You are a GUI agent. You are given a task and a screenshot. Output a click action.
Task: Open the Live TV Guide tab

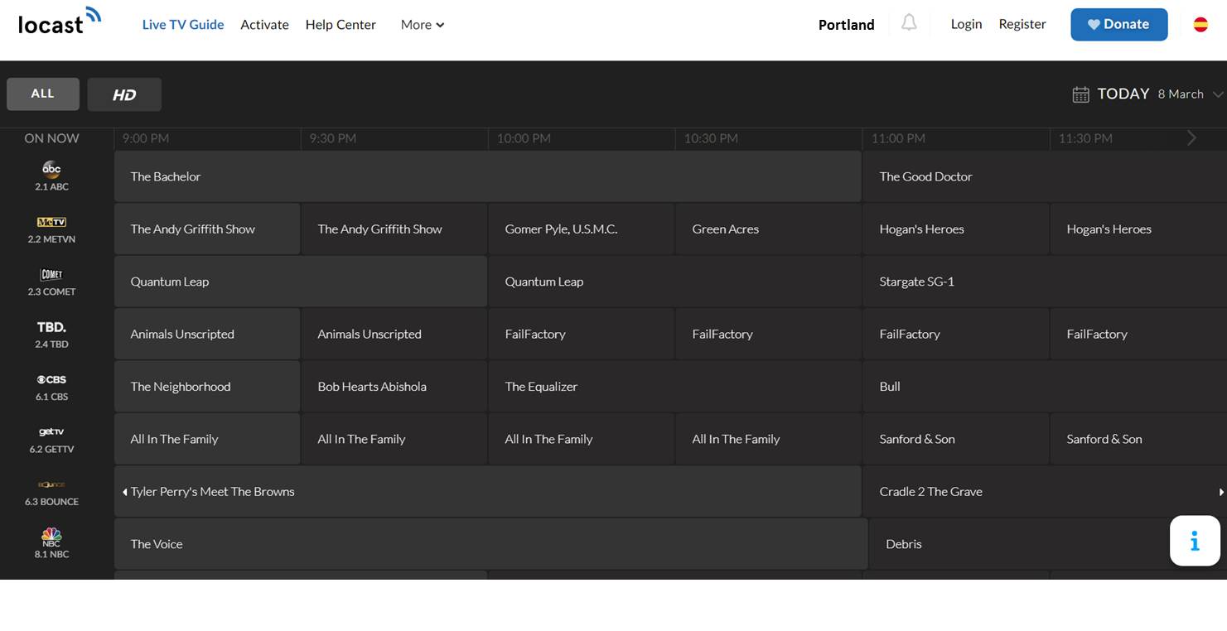coord(183,25)
